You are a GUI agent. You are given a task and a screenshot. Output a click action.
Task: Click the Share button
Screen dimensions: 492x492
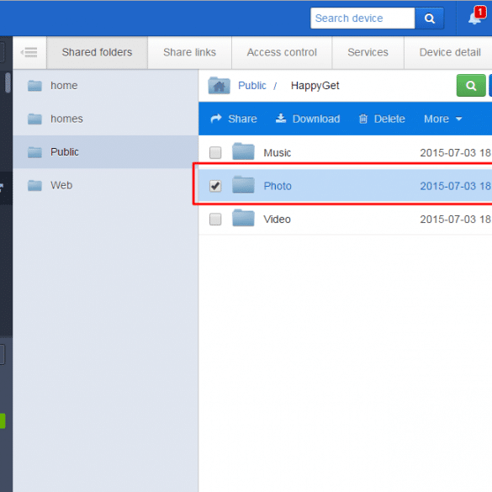click(234, 119)
